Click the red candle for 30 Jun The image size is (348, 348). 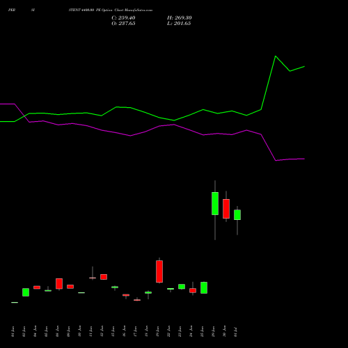pyautogui.click(x=226, y=209)
